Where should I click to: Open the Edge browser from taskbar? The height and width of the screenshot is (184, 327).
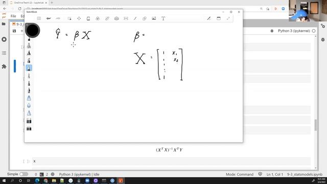pos(37,180)
